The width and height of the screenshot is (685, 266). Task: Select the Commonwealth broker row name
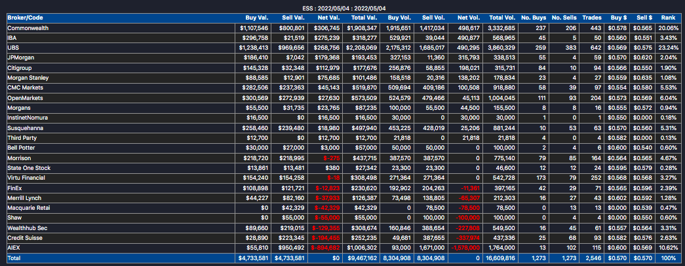click(x=28, y=28)
